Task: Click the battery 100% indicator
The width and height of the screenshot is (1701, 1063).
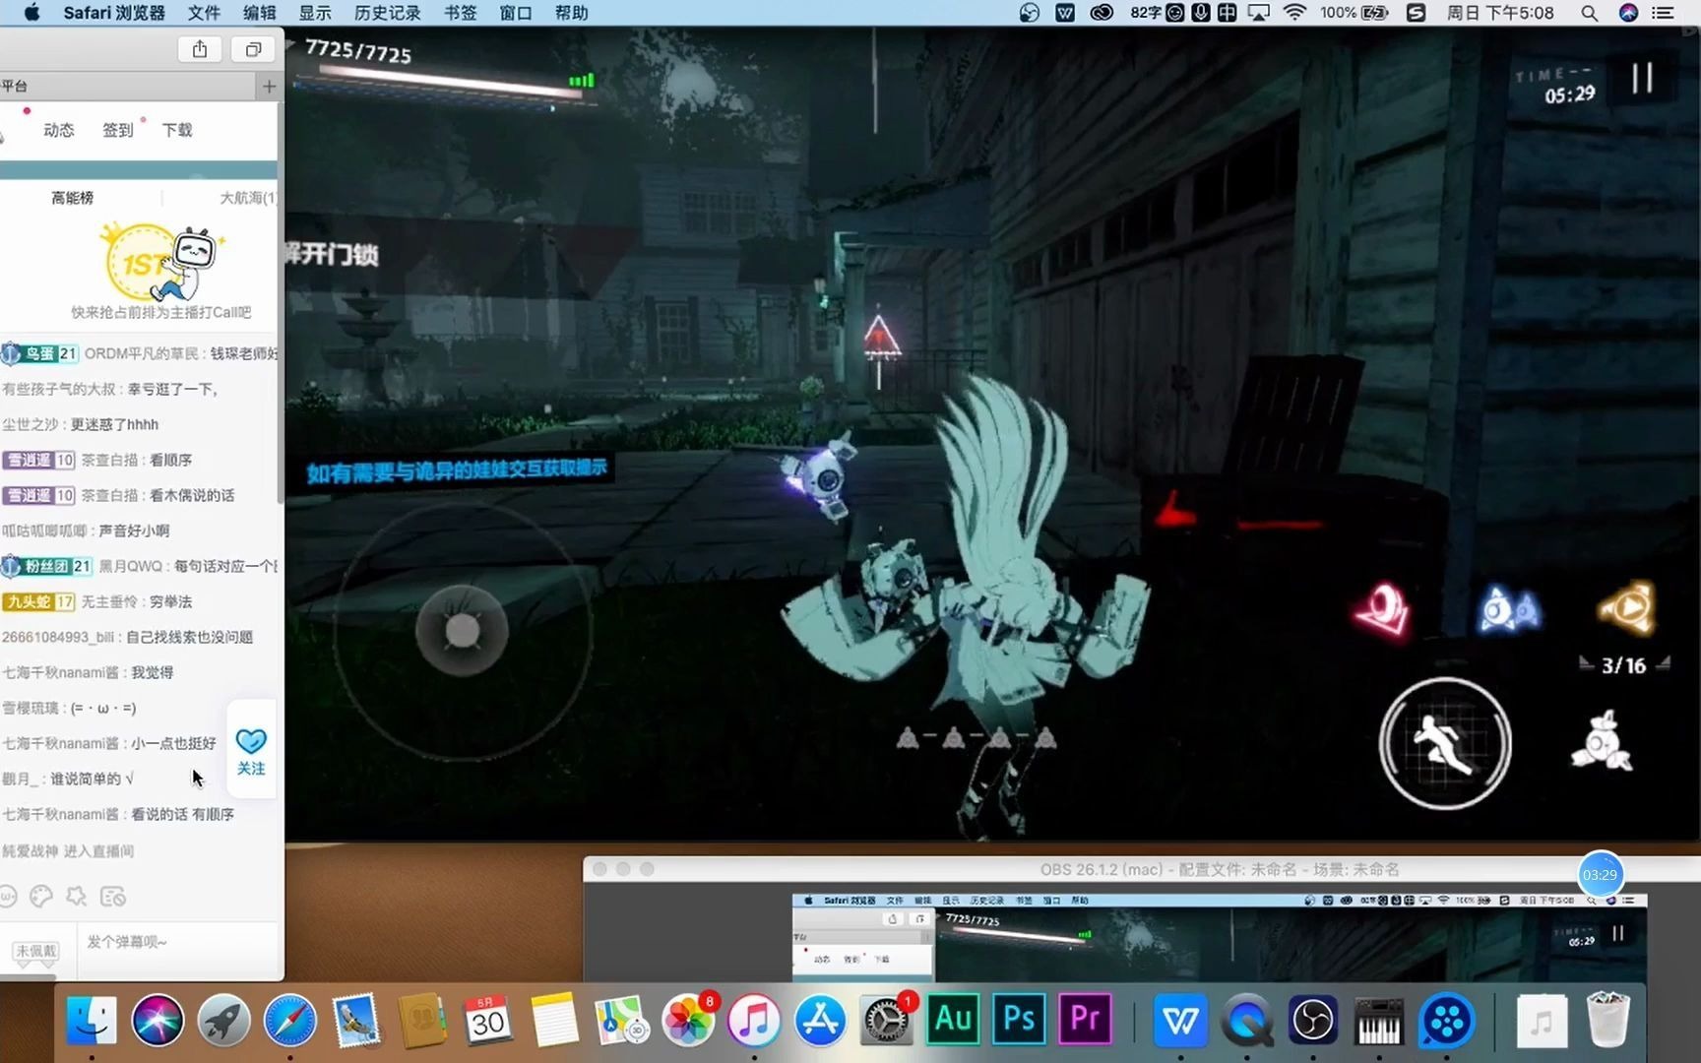Action: (x=1354, y=13)
